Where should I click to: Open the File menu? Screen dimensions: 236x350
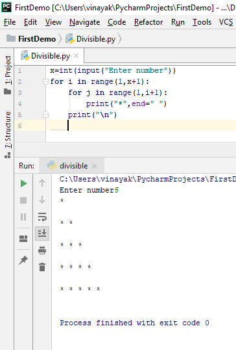10,22
